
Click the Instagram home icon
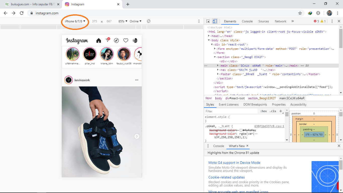(x=99, y=40)
